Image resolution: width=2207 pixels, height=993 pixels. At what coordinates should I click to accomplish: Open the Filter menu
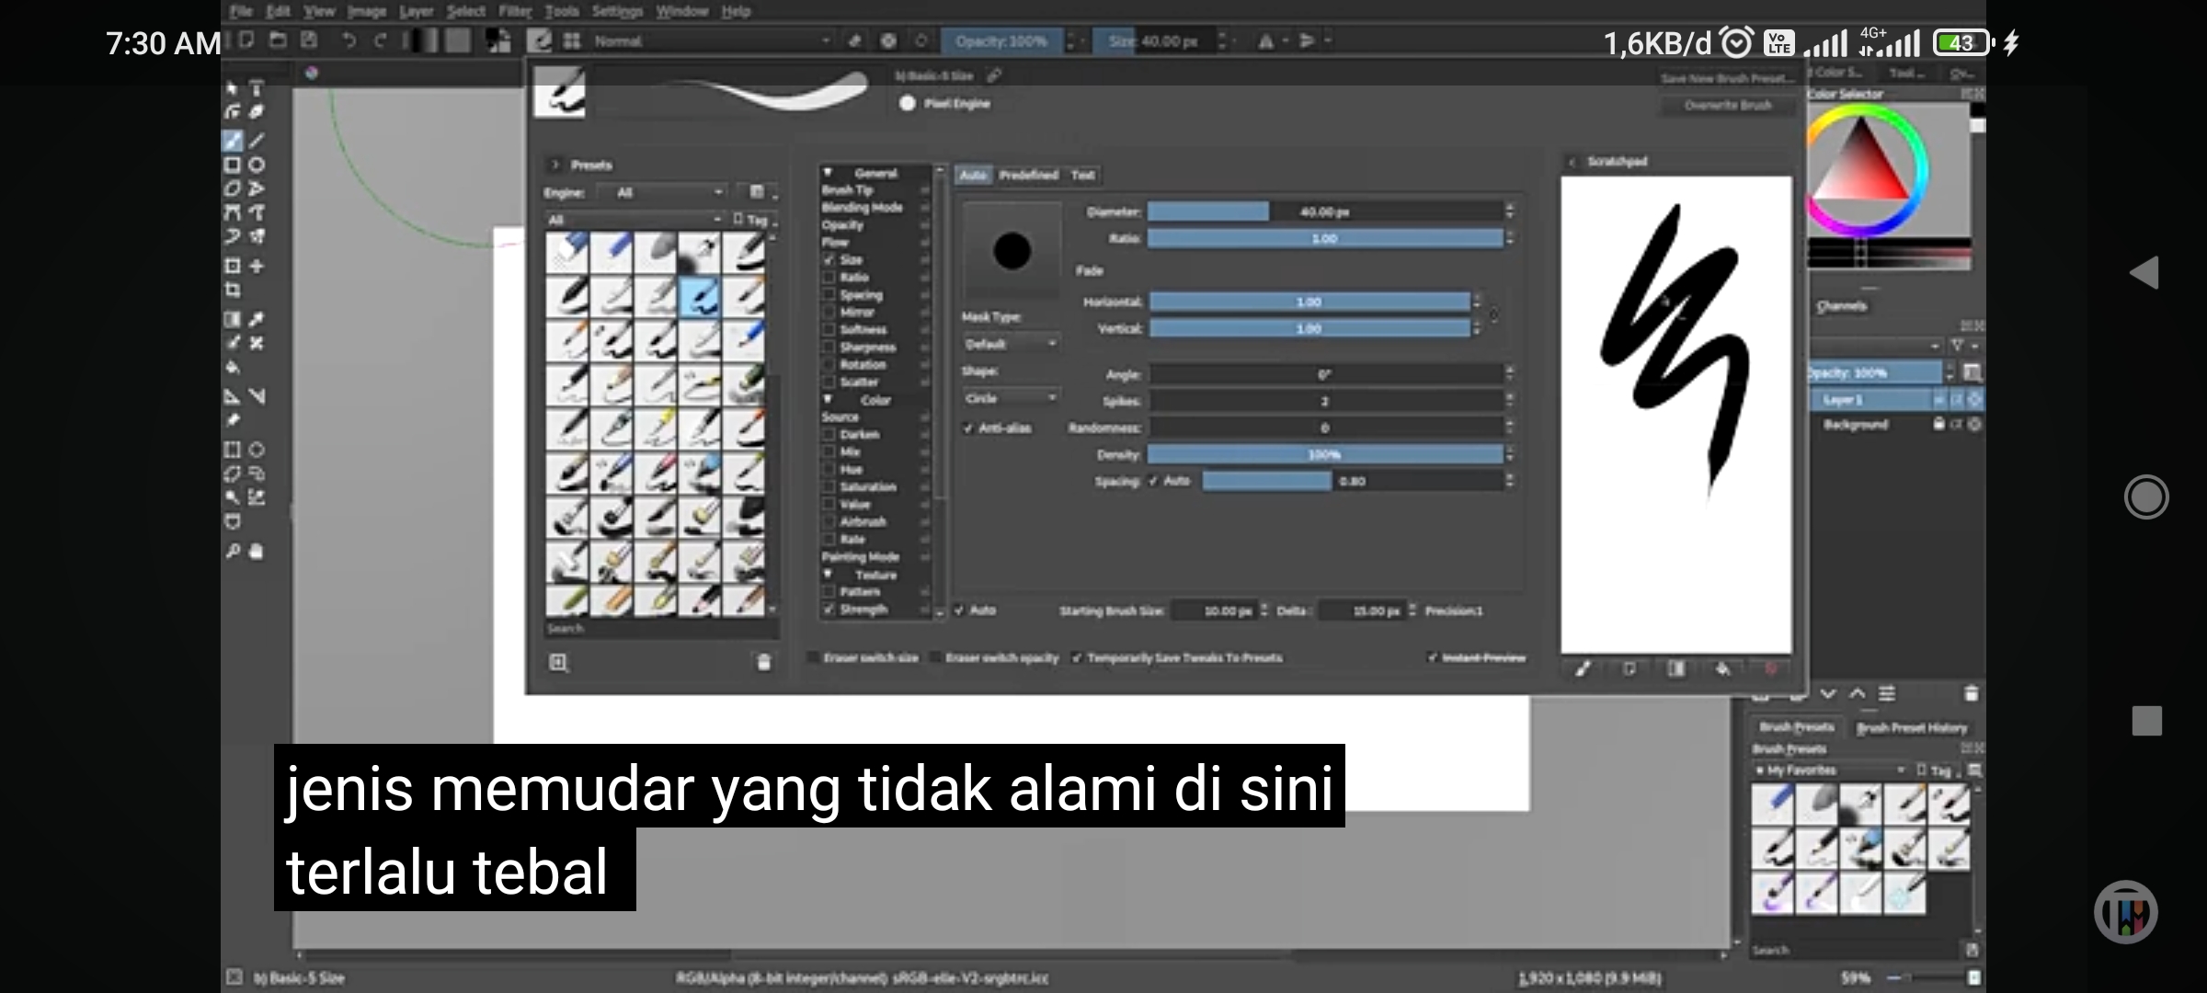coord(515,11)
